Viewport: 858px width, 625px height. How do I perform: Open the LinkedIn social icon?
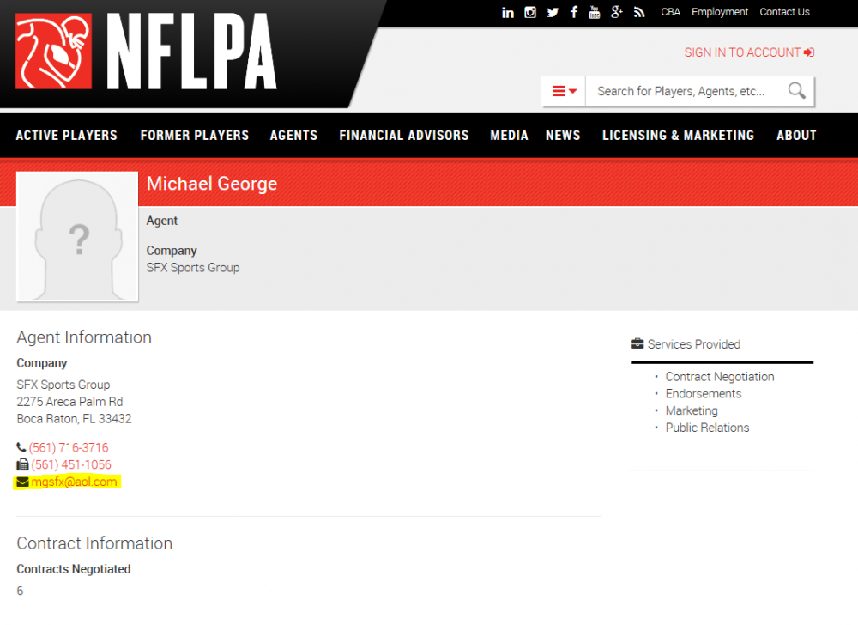[508, 12]
